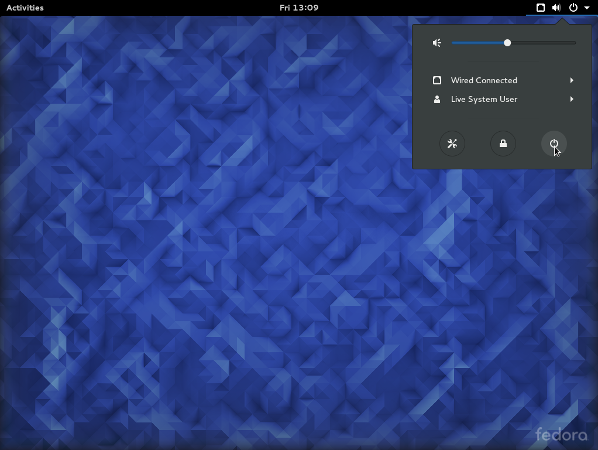Open the Live System User submenu
Screen dimensions: 598x450
coord(502,99)
